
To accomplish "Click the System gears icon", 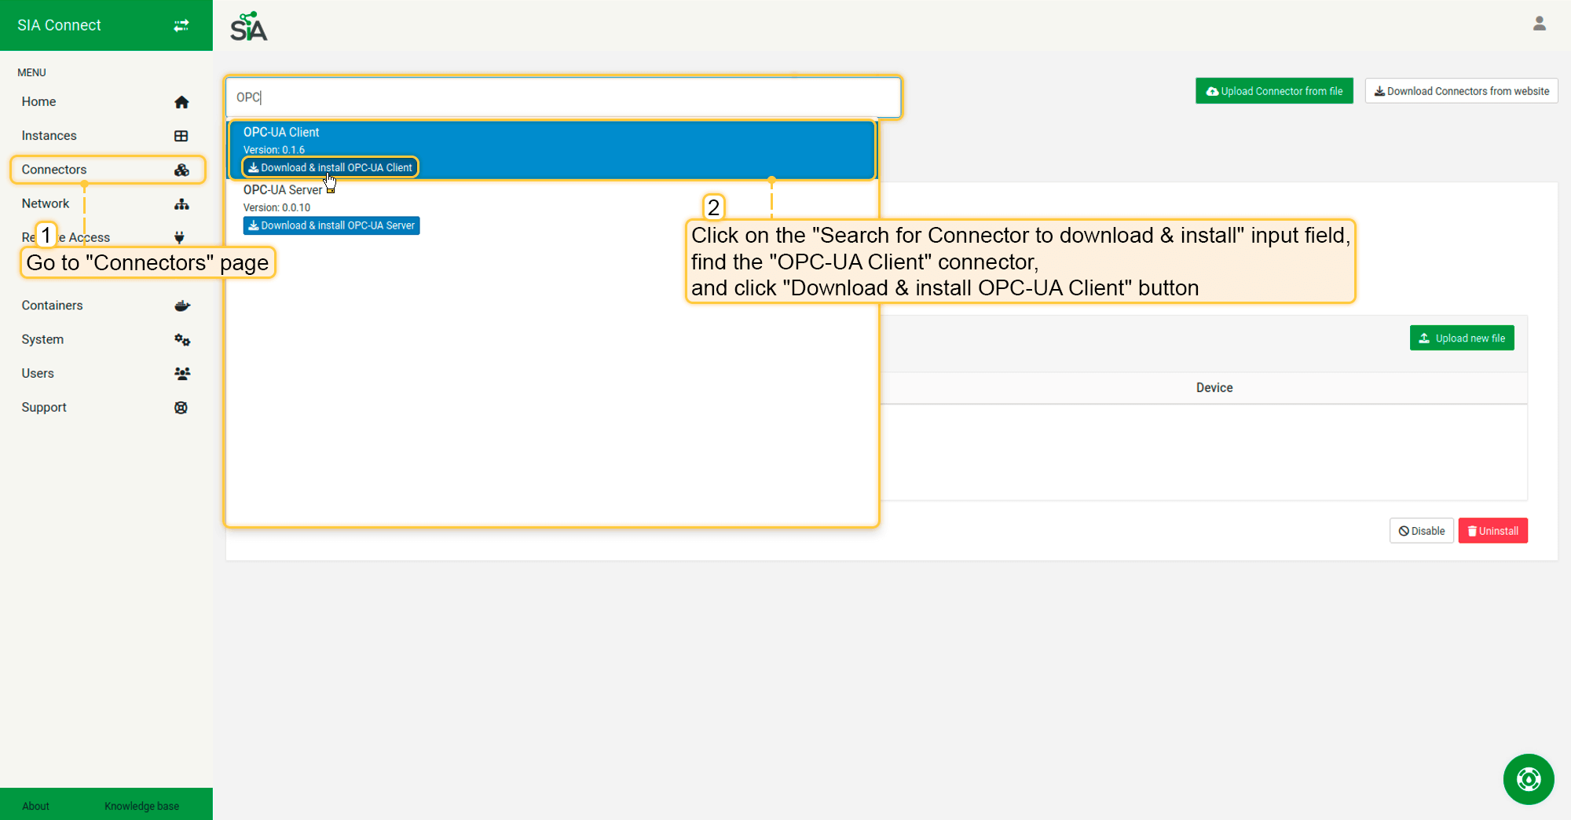I will pos(181,340).
